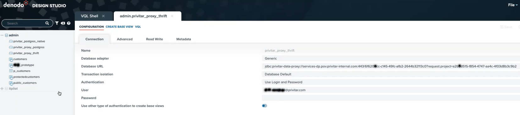Click the Authentication label
The height and width of the screenshot is (115, 520).
tap(92, 82)
